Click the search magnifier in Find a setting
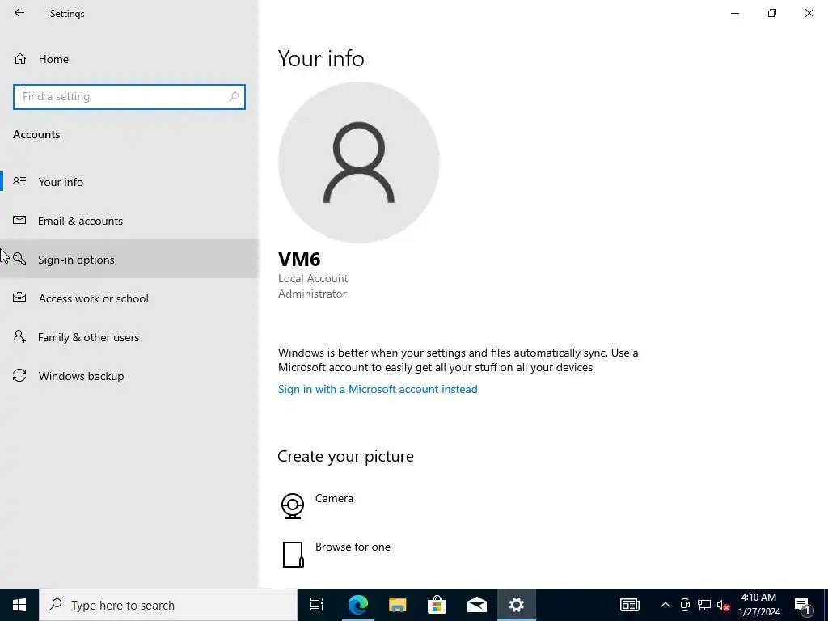828x621 pixels. 234,97
